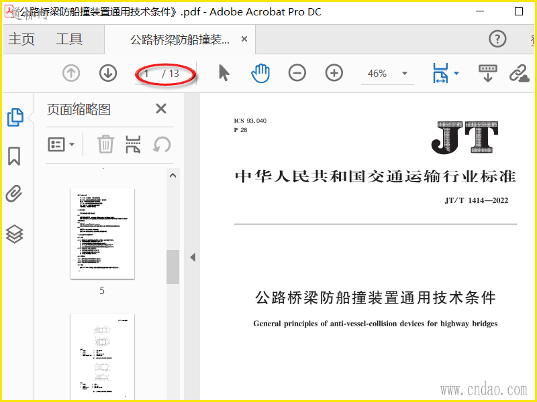
Task: Open the attachments paperclip panel
Action: [14, 194]
